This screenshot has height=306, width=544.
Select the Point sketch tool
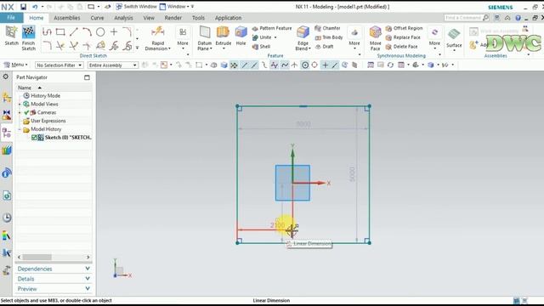(x=114, y=32)
